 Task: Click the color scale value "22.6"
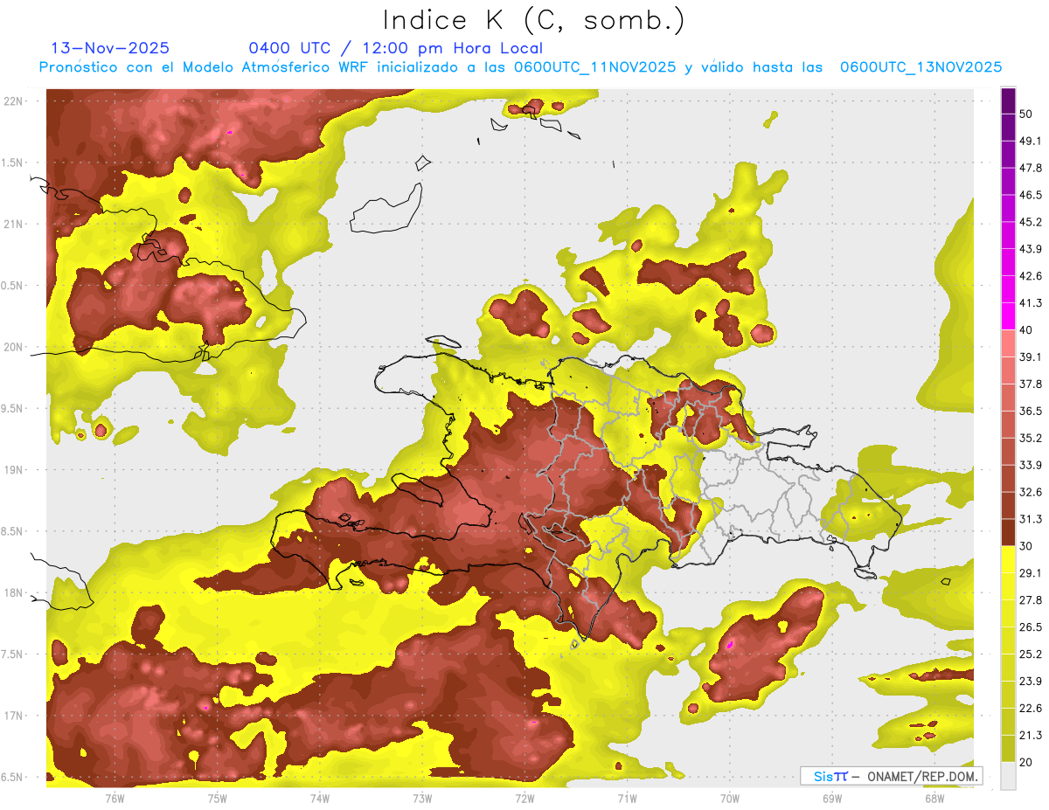click(x=1032, y=708)
